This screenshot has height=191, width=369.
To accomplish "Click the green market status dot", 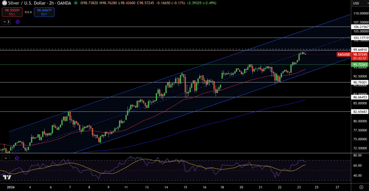I will [76, 3].
